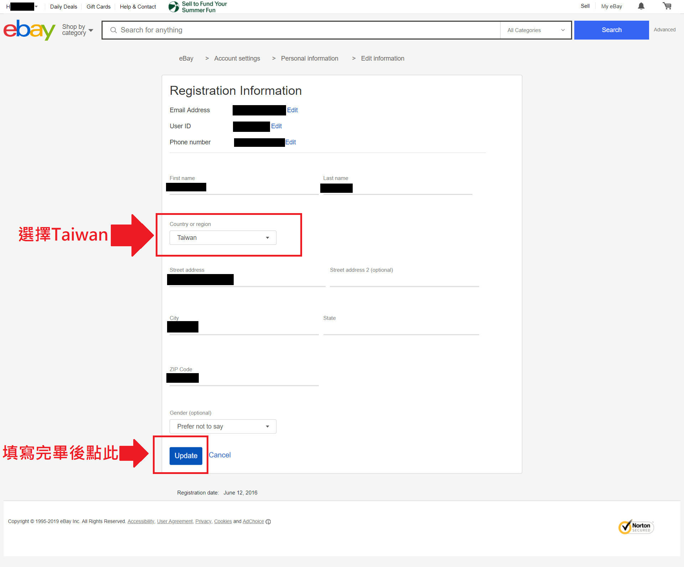
Task: Open Daily Deals menu item
Action: click(63, 7)
